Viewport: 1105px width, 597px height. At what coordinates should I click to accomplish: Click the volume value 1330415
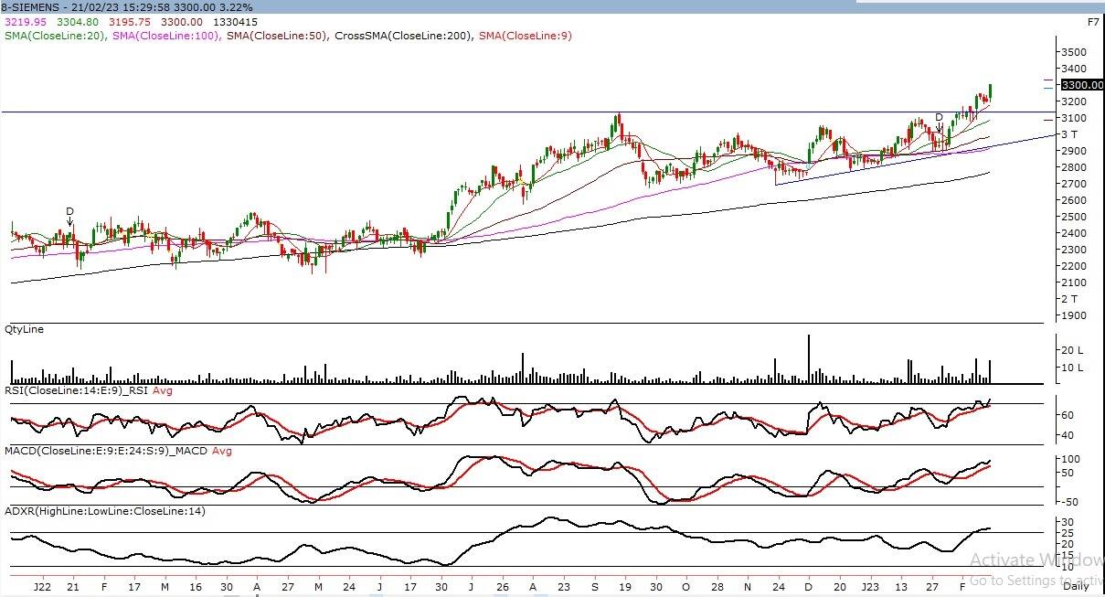tap(235, 21)
